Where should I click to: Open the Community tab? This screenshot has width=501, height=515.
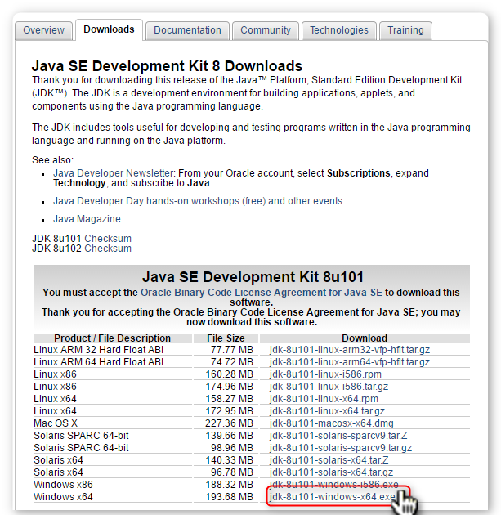[x=266, y=30]
